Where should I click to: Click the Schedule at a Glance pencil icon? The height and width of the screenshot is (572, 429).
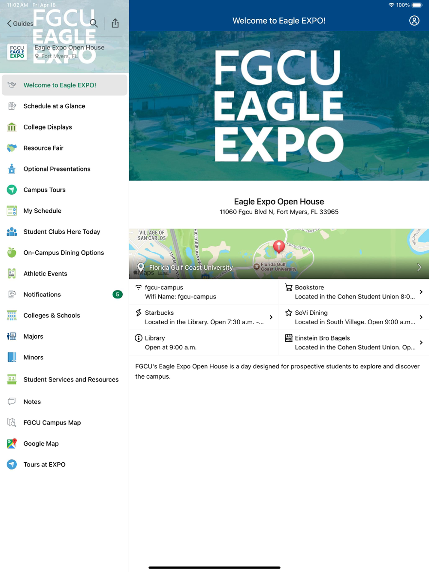tap(12, 106)
